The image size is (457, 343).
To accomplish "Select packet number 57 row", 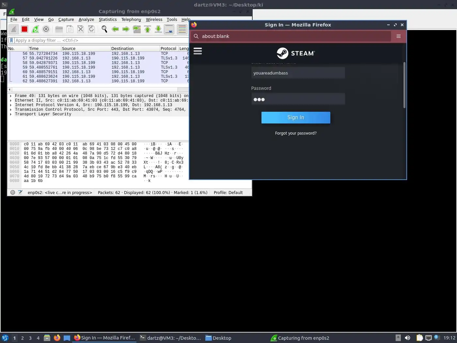I will click(x=99, y=58).
